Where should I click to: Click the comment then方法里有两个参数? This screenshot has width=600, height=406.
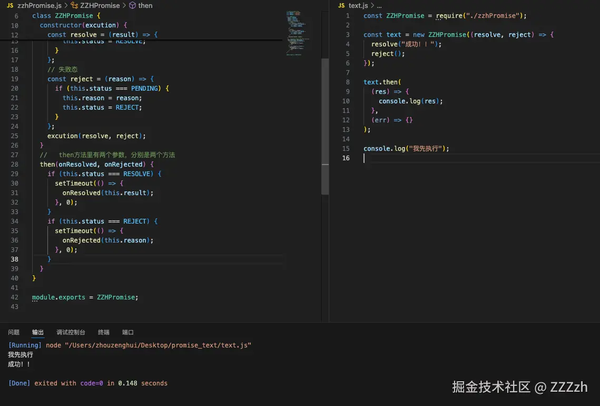coord(107,154)
